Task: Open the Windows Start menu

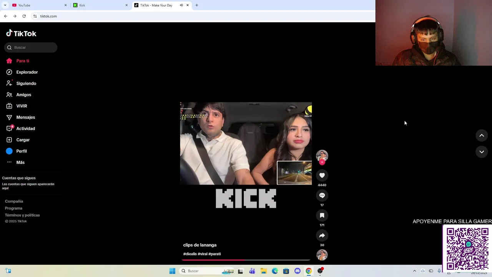Action: pos(172,271)
